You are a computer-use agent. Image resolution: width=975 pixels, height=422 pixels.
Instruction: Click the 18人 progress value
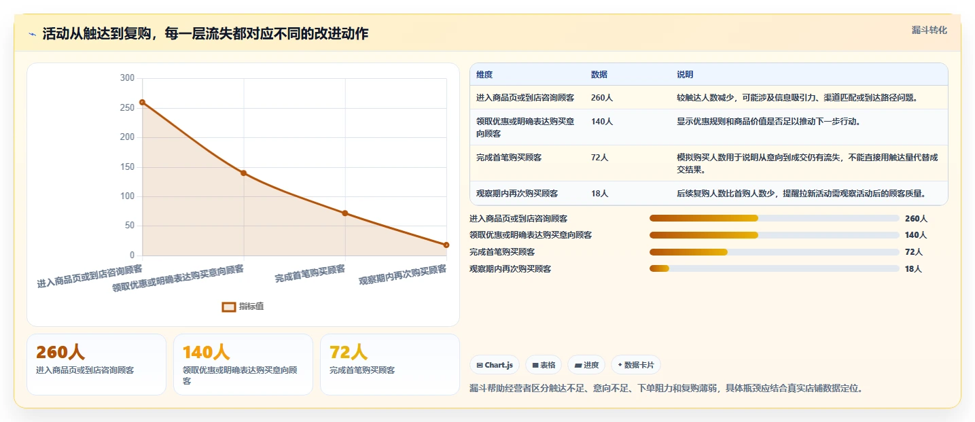coord(913,268)
